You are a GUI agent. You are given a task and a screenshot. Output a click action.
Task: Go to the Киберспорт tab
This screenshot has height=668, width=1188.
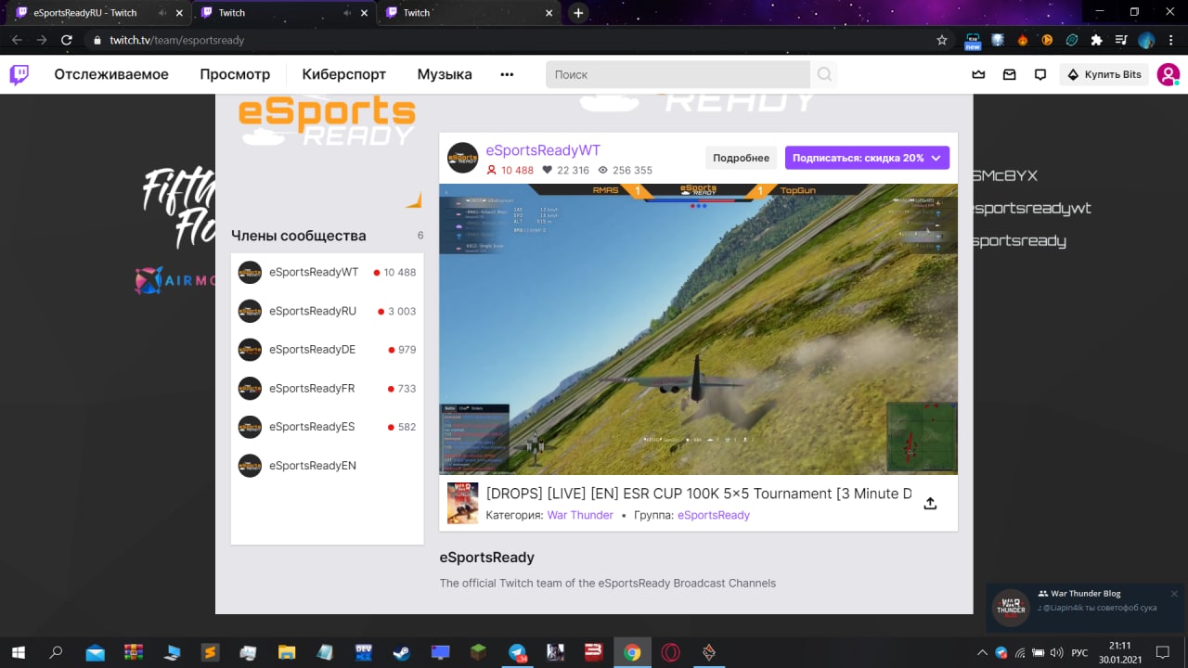point(343,74)
